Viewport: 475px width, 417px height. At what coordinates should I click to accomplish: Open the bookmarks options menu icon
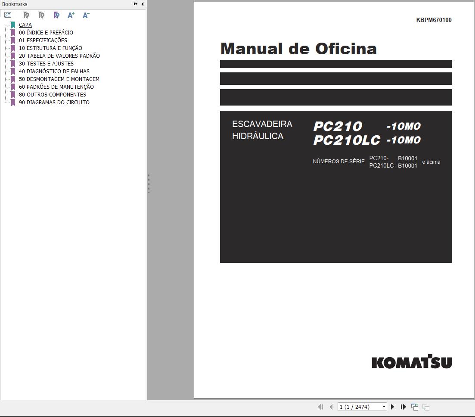coord(8,15)
